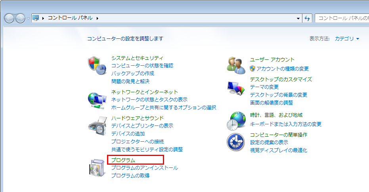
Task: Open 問題の発見と解決 link
Action: [130, 81]
